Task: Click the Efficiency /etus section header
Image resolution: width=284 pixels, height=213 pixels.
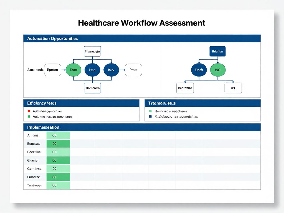Action: 82,103
